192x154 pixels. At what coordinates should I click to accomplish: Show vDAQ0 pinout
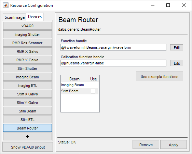tap(28, 147)
